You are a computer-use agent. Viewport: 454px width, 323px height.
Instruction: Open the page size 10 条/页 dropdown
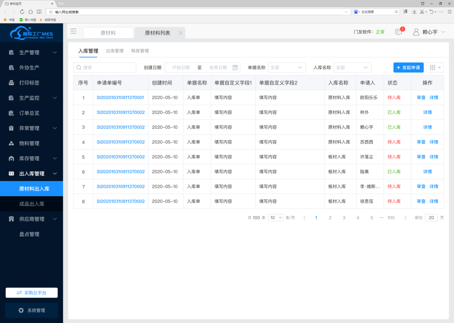coord(275,217)
